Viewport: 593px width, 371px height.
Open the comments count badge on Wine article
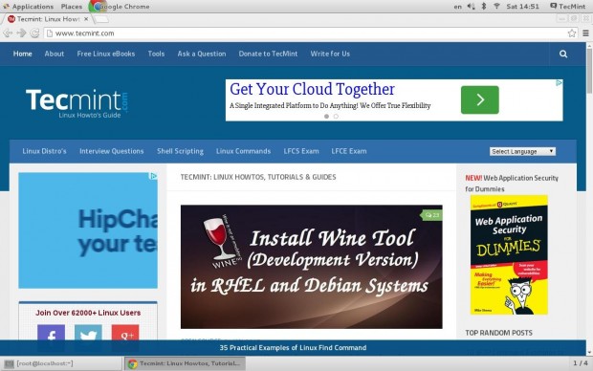[432, 215]
